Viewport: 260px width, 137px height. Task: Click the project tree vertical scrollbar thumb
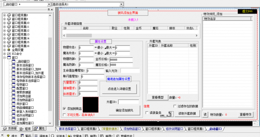[x=50, y=74]
